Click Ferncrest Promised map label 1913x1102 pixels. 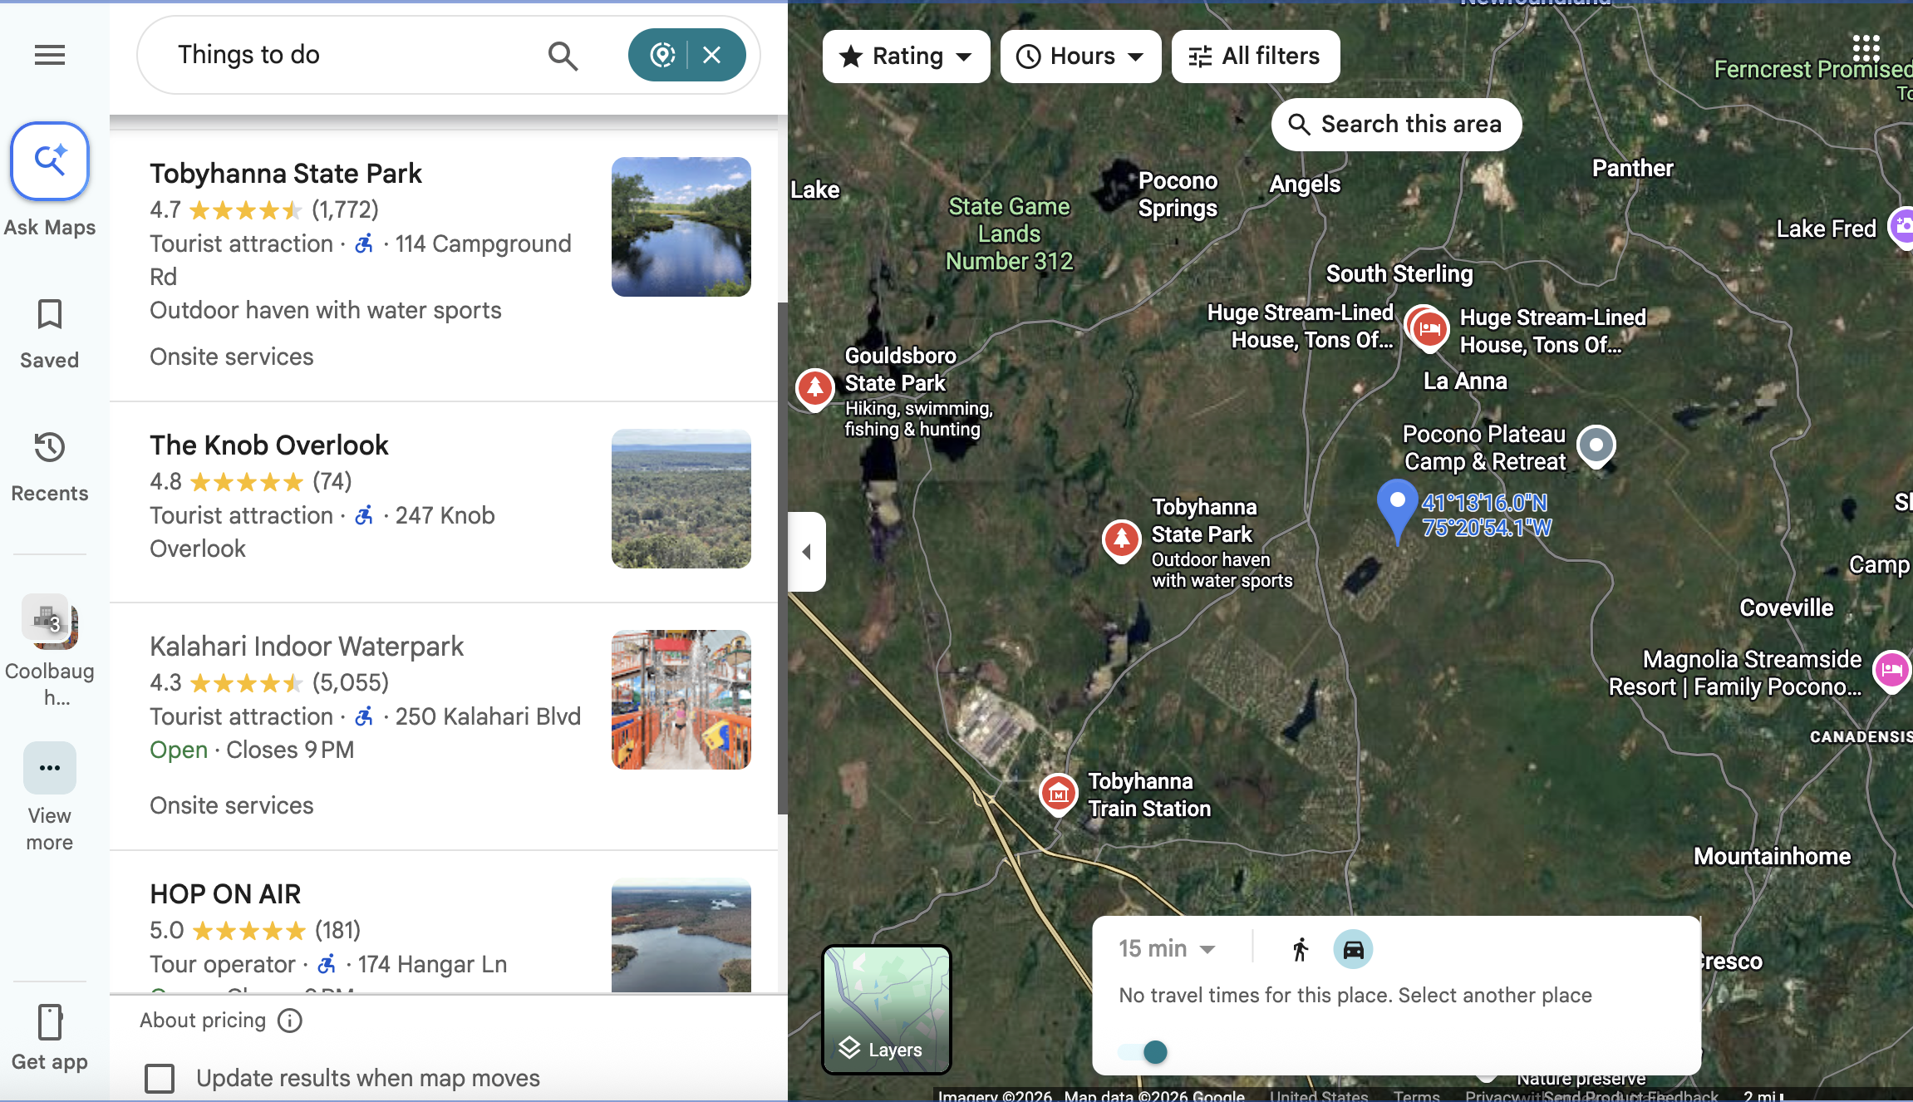[x=1813, y=69]
